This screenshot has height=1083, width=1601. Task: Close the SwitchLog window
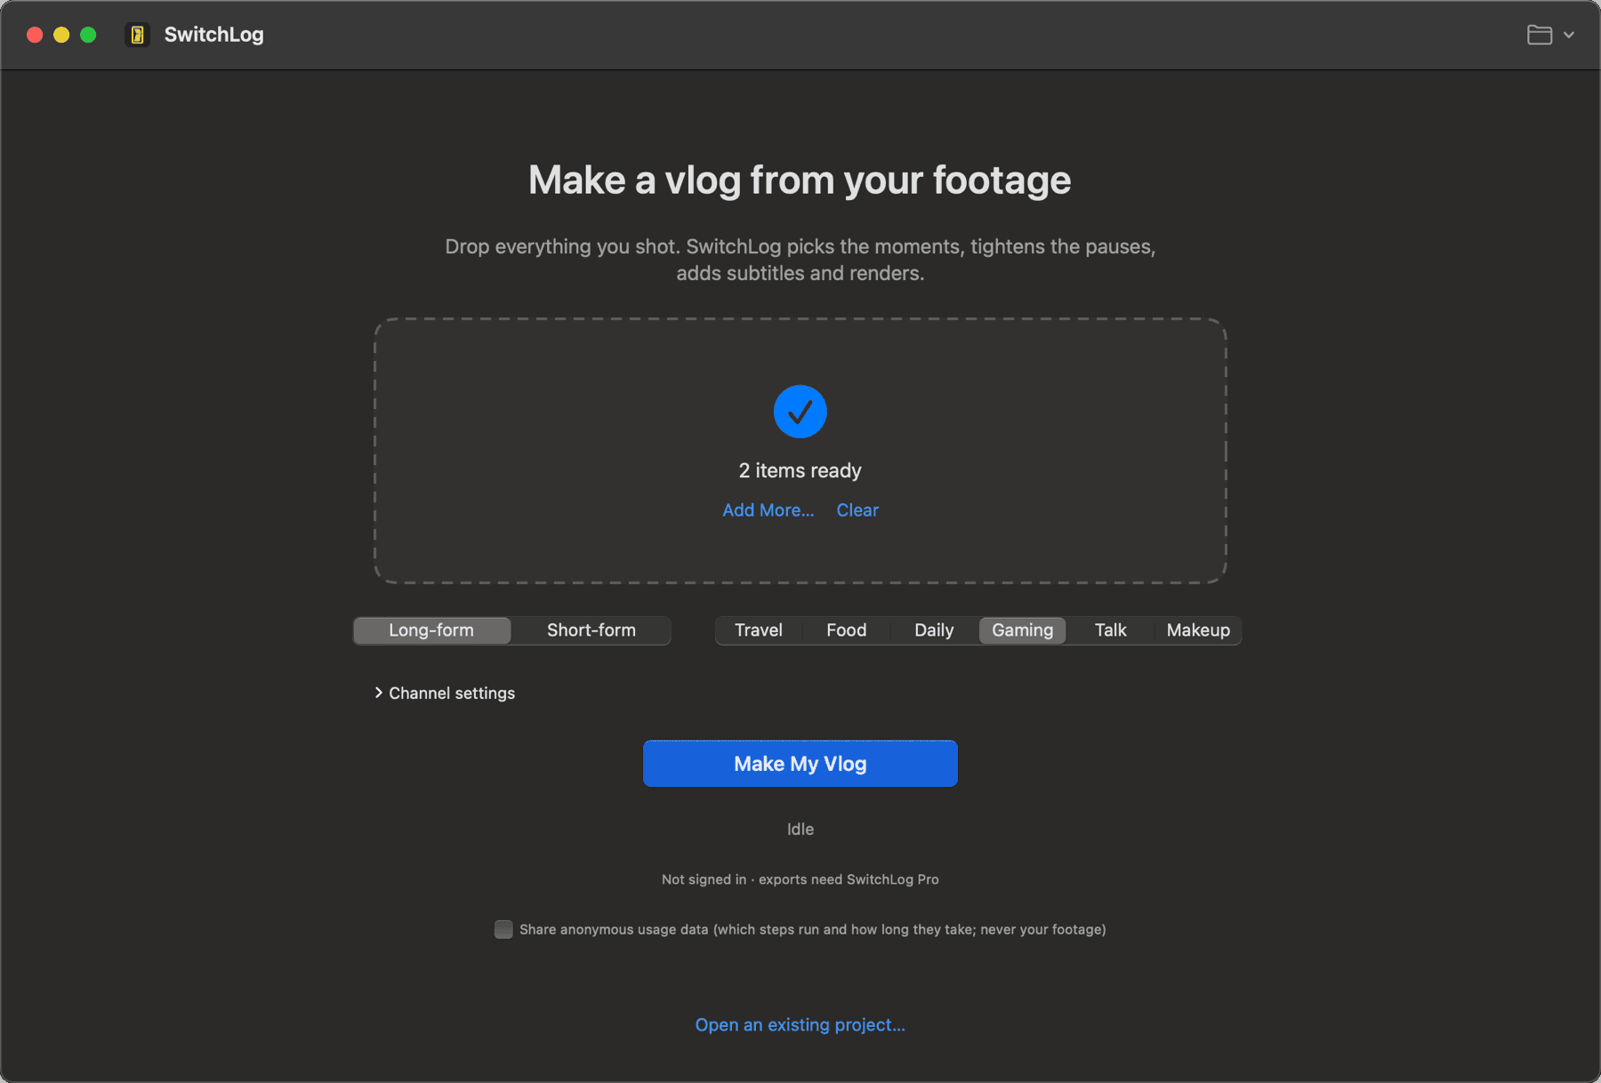[x=35, y=35]
